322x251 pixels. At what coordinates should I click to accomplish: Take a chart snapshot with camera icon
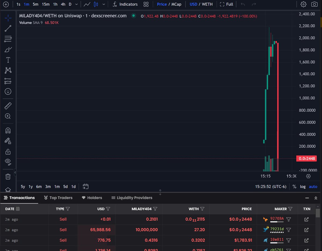coord(314,4)
